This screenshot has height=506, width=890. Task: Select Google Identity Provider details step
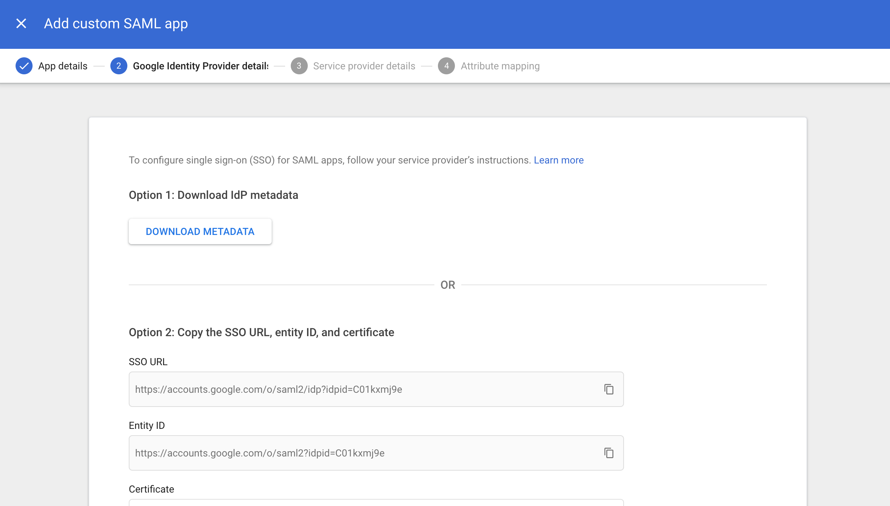point(200,66)
